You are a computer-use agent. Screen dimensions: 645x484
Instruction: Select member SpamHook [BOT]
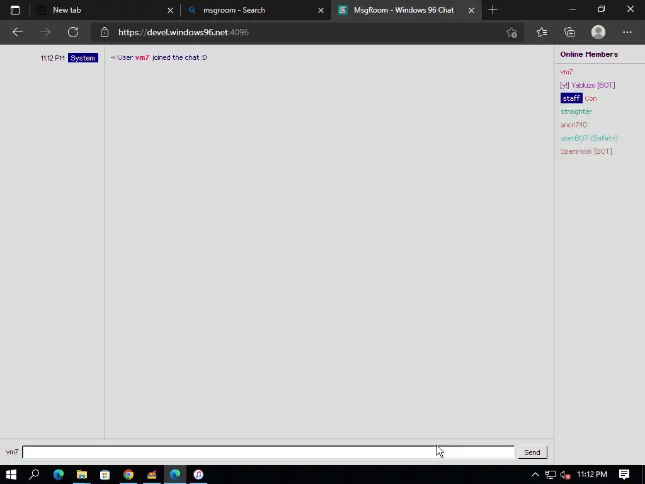pos(586,151)
